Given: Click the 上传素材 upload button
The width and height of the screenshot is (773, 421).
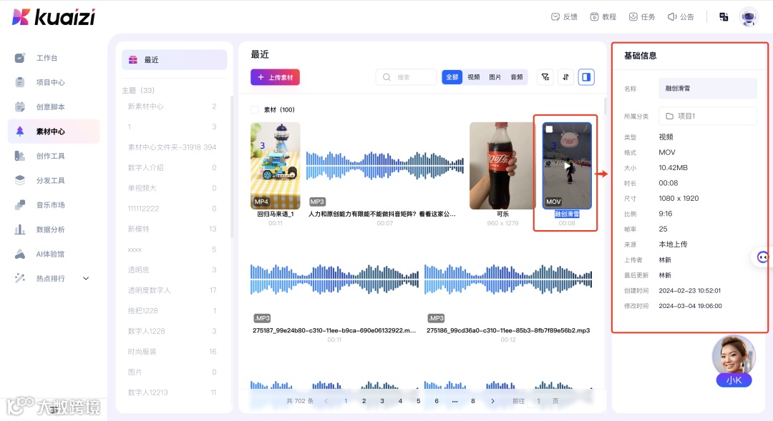Looking at the screenshot, I should [275, 77].
